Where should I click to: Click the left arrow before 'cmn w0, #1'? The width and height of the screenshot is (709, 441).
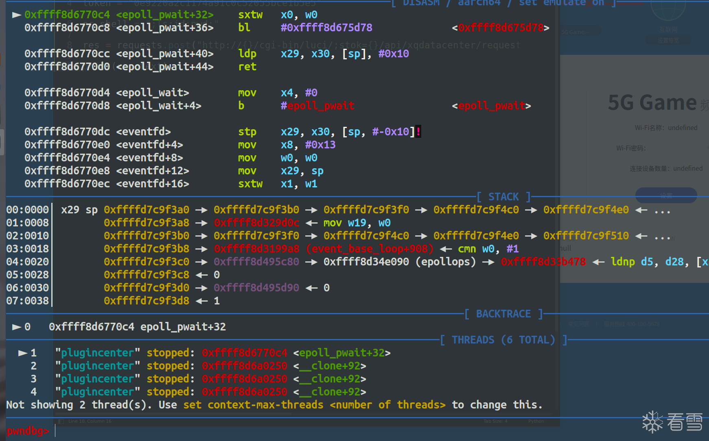(446, 249)
